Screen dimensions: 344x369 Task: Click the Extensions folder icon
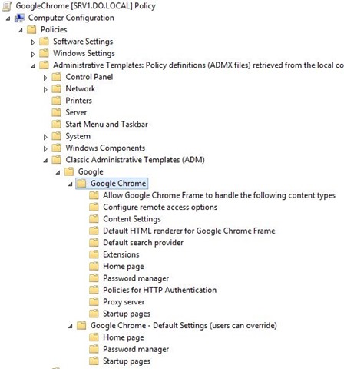click(x=94, y=254)
